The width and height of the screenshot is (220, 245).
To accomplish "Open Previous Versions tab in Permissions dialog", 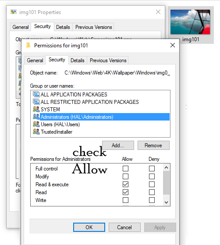I will pyautogui.click(x=108, y=60).
